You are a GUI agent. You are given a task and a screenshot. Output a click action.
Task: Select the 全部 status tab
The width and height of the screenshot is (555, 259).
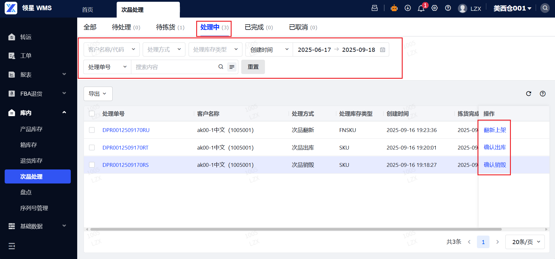point(90,27)
